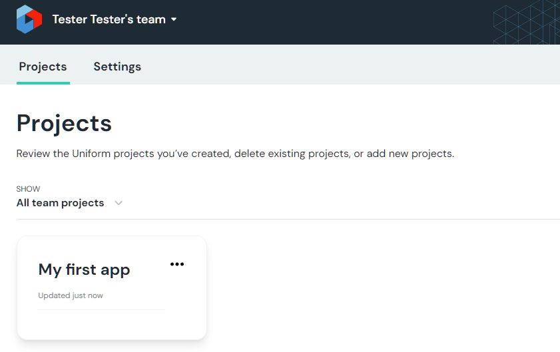Click the chevron next to All team projects
The image size is (560, 352).
(119, 203)
